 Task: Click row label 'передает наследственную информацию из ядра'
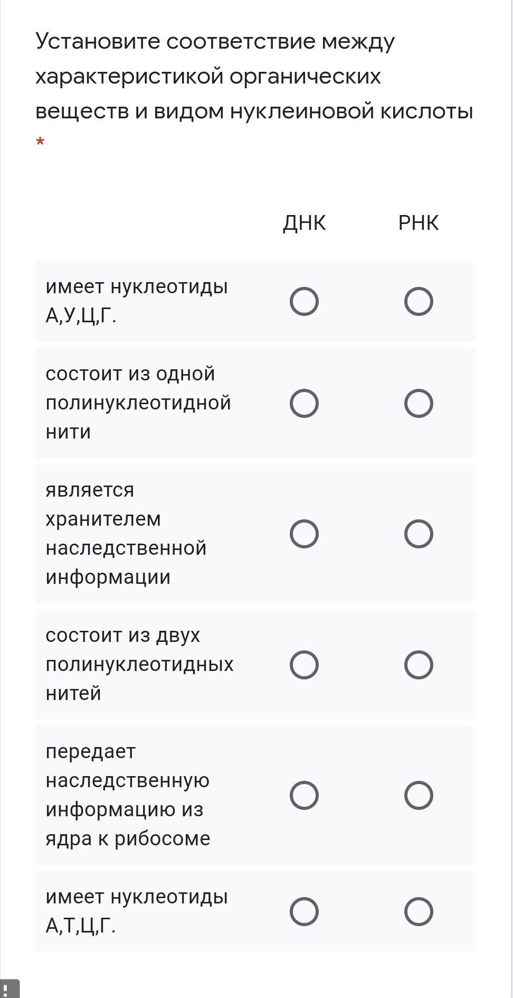point(128,795)
